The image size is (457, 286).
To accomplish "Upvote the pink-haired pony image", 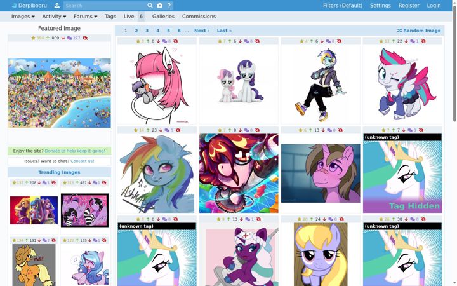I will (148, 41).
